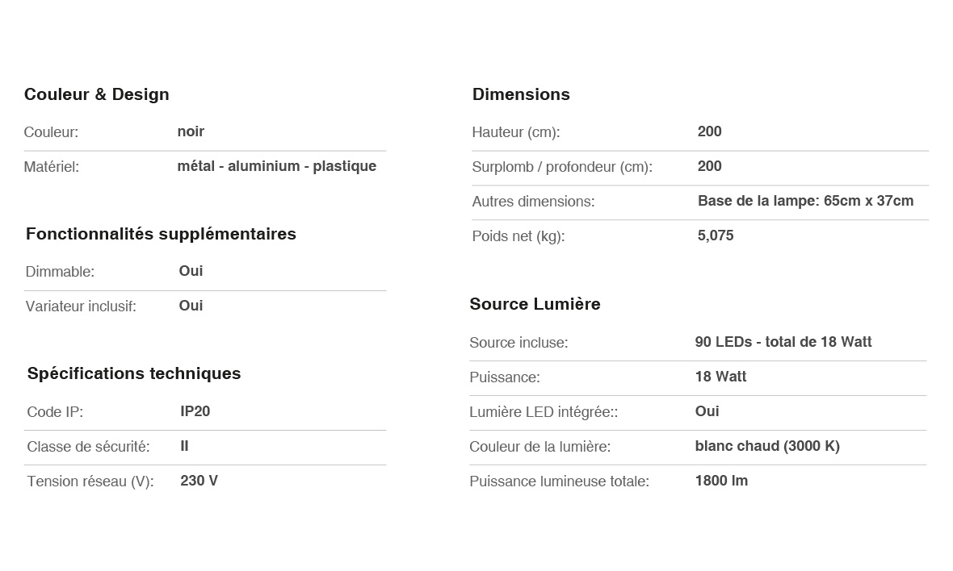Click the net weight value 5,075
This screenshot has width=953, height=571.
[x=715, y=235]
